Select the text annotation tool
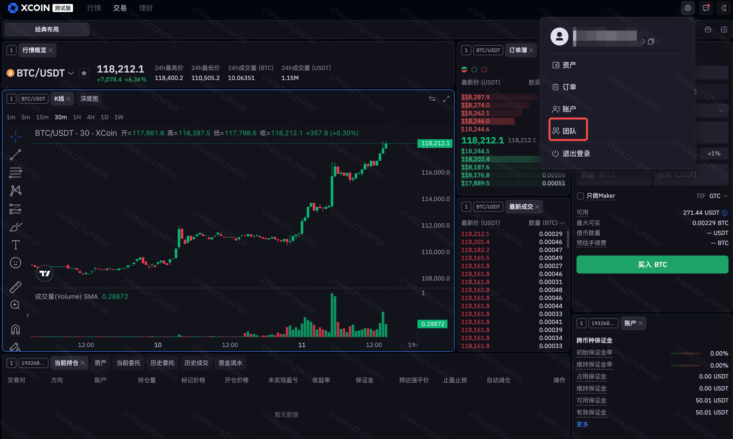Image resolution: width=733 pixels, height=439 pixels. point(15,245)
